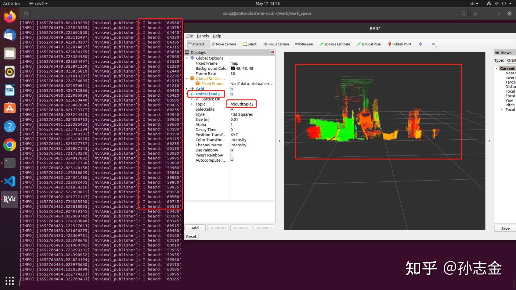516x290 pixels.
Task: Open the File menu
Action: click(x=189, y=36)
